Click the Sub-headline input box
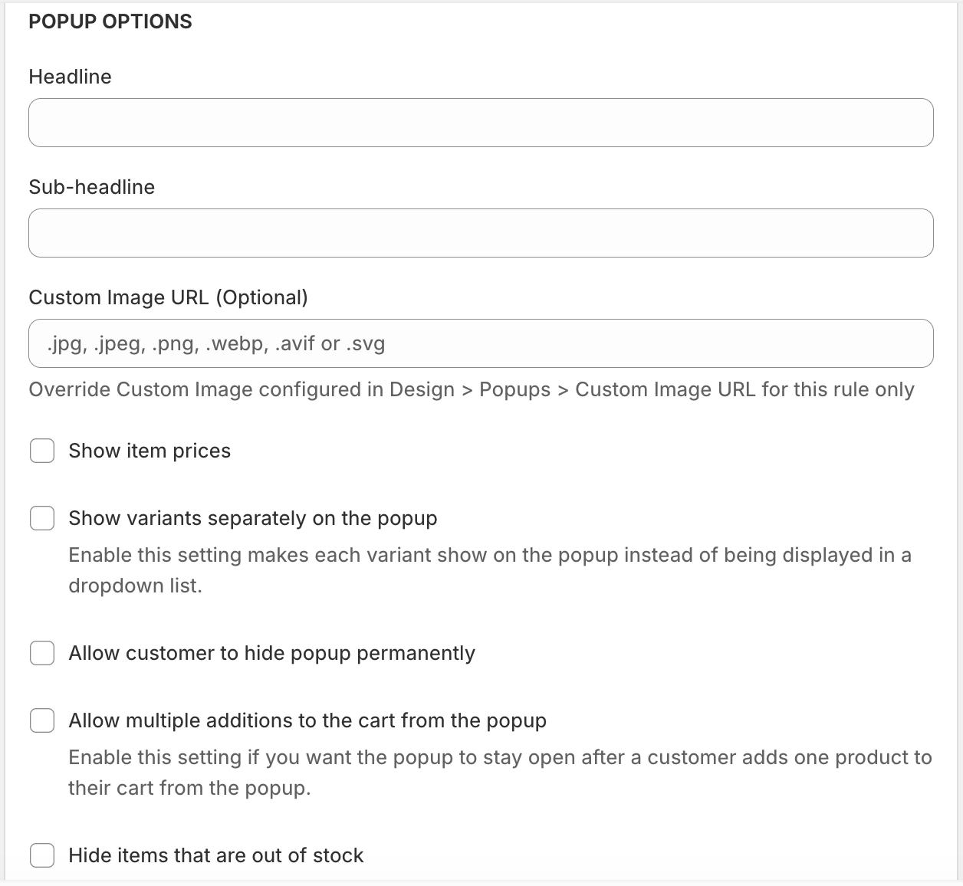Screen dimensions: 963x886 coord(481,232)
